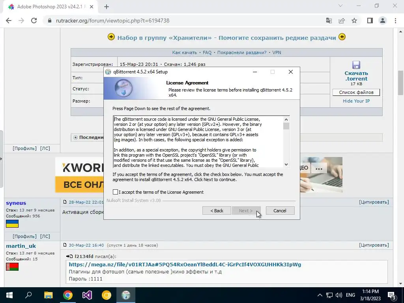Viewport: 404px width, 303px height.
Task: Open the mega.nz file link
Action: tap(185, 265)
